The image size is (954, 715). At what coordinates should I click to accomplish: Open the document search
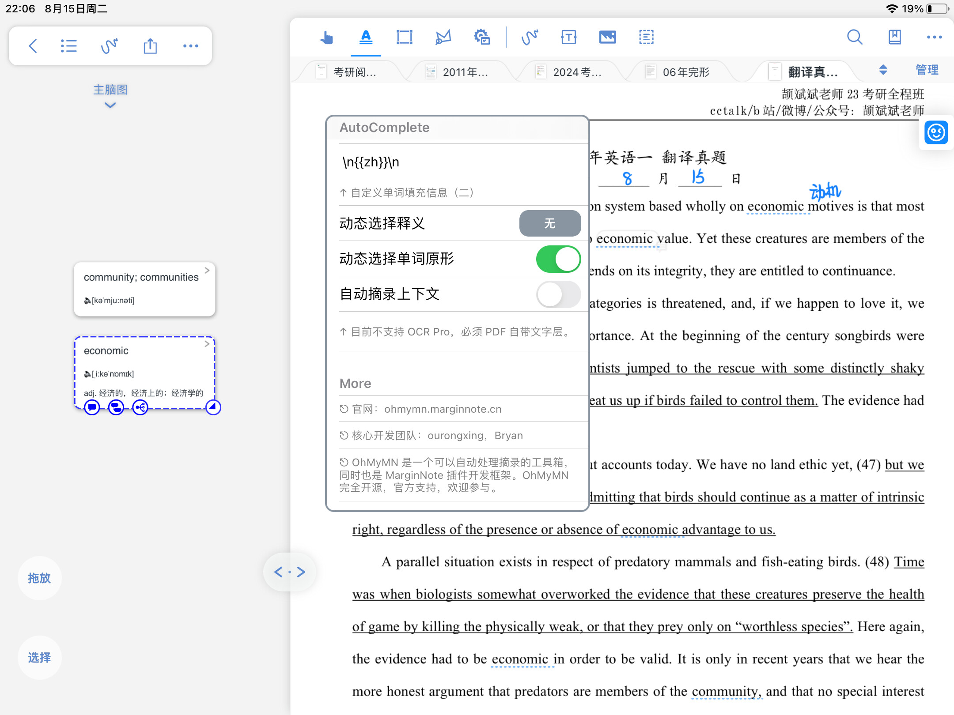[x=855, y=38]
